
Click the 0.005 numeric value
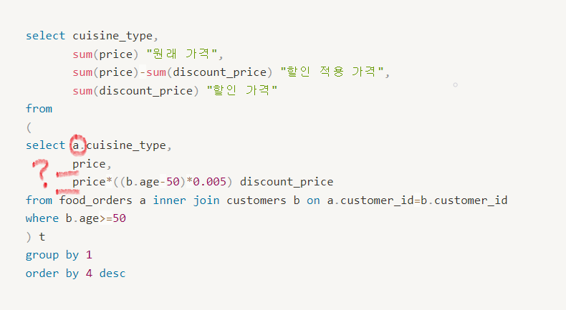click(x=209, y=182)
